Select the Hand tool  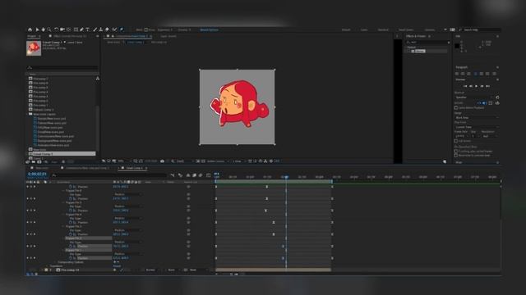point(44,29)
